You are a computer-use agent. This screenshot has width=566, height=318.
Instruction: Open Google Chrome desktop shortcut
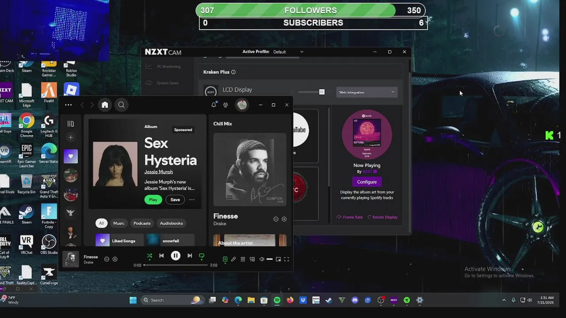click(x=27, y=126)
